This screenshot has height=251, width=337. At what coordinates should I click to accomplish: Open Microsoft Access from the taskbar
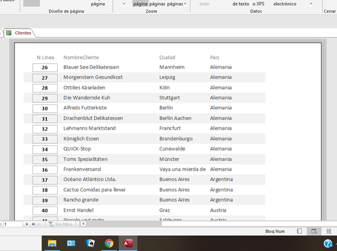[128, 243]
